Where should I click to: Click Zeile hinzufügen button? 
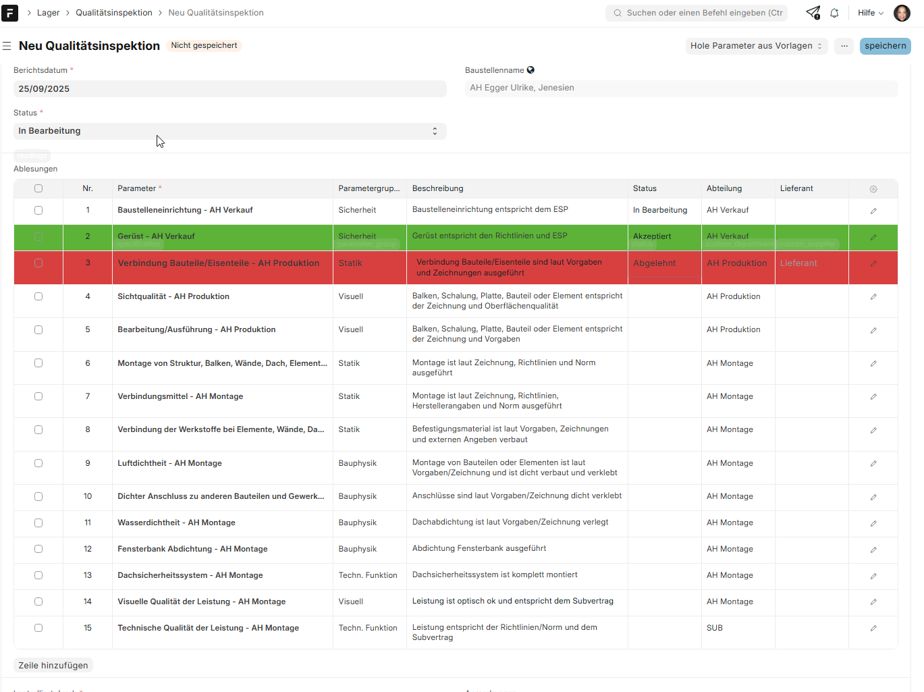click(x=53, y=666)
